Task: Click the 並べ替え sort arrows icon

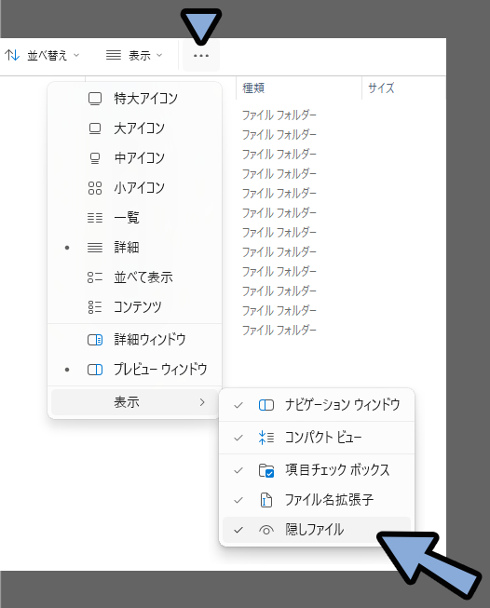Action: [12, 56]
